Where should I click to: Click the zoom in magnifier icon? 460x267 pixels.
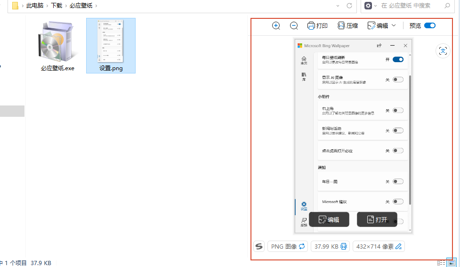click(x=276, y=25)
